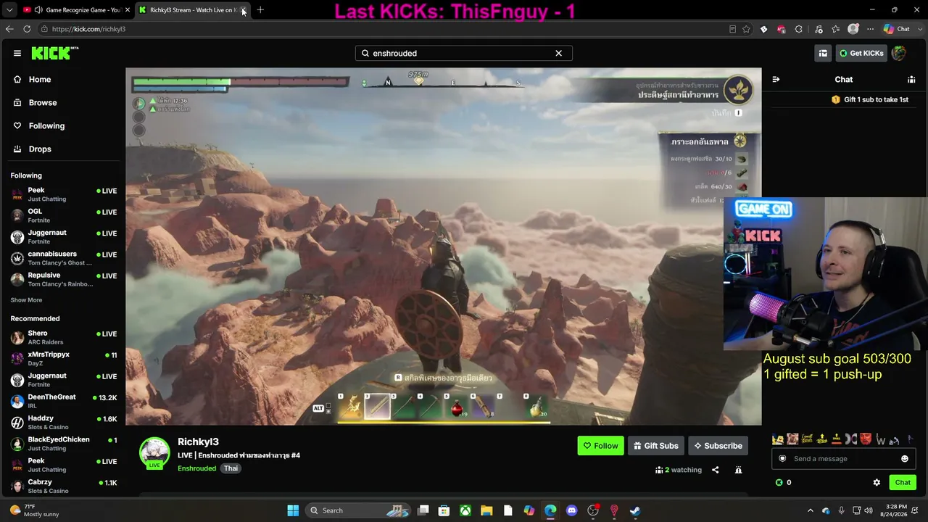Click the Thai language tag

coord(231,468)
